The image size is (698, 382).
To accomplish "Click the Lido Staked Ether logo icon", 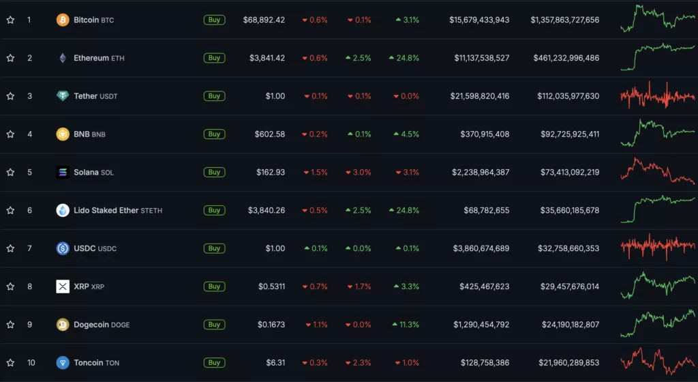I will click(63, 210).
